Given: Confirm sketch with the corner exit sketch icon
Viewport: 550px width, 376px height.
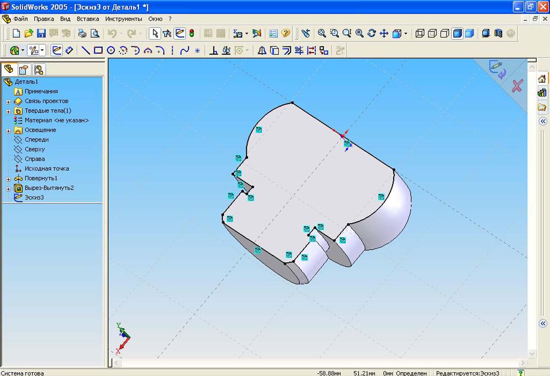Looking at the screenshot, I should click(498, 70).
